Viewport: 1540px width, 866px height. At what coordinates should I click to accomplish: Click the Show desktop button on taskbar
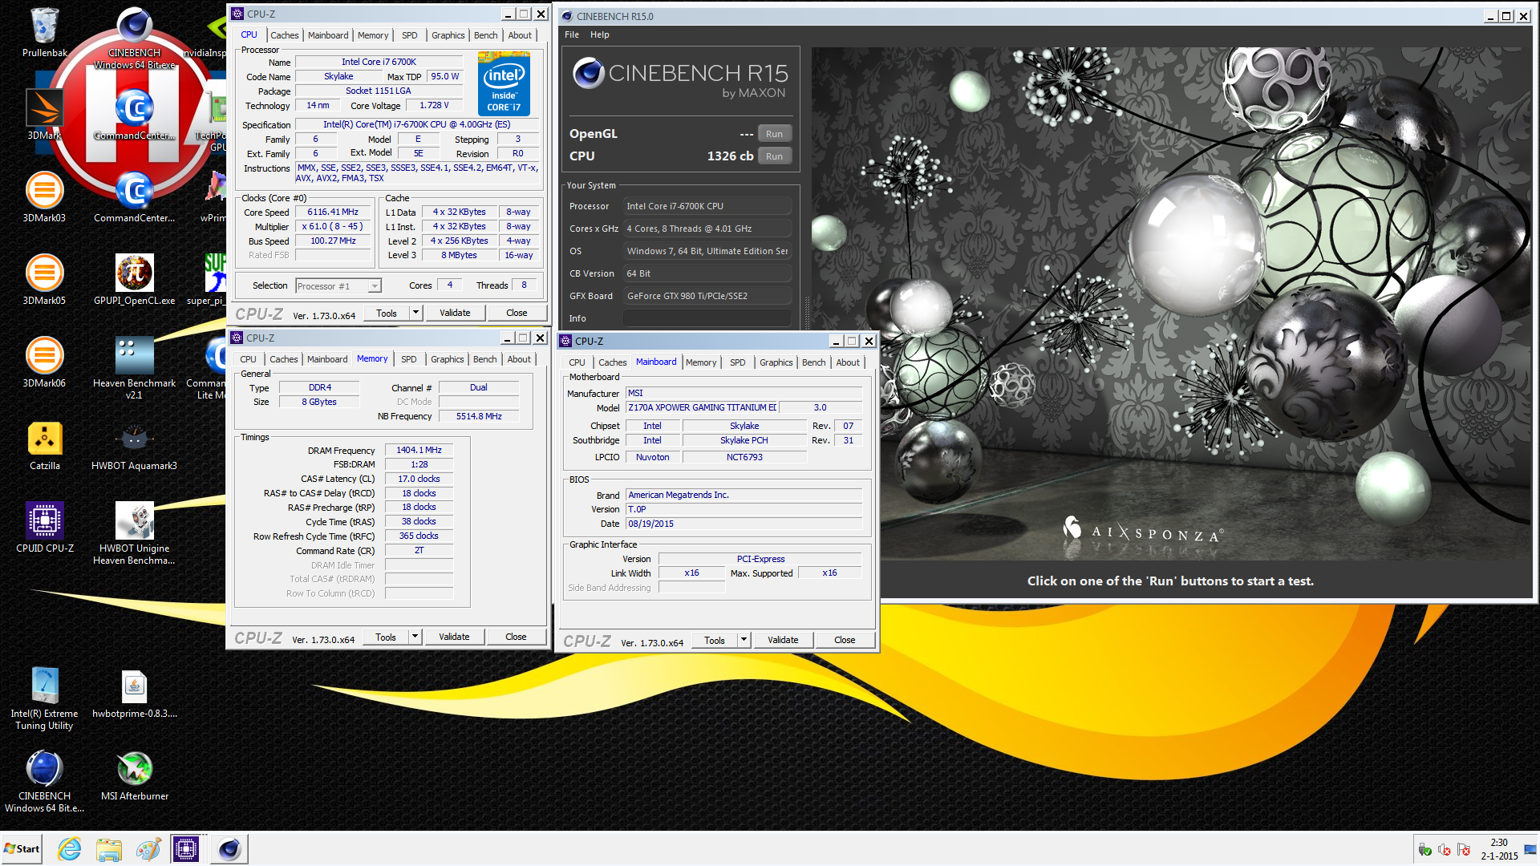coord(1532,849)
